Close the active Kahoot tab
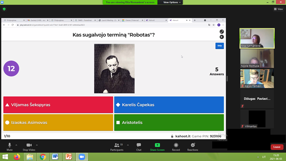The width and height of the screenshot is (286, 161). (189, 21)
